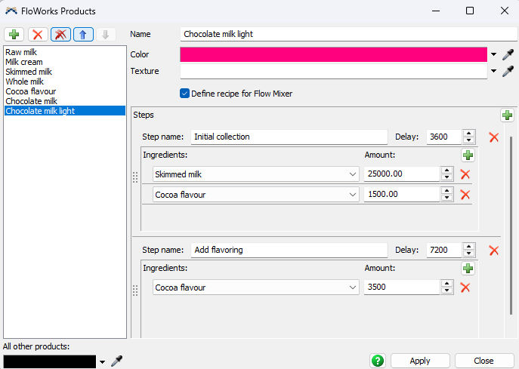
Task: Select Raw milk in product list
Action: [20, 52]
